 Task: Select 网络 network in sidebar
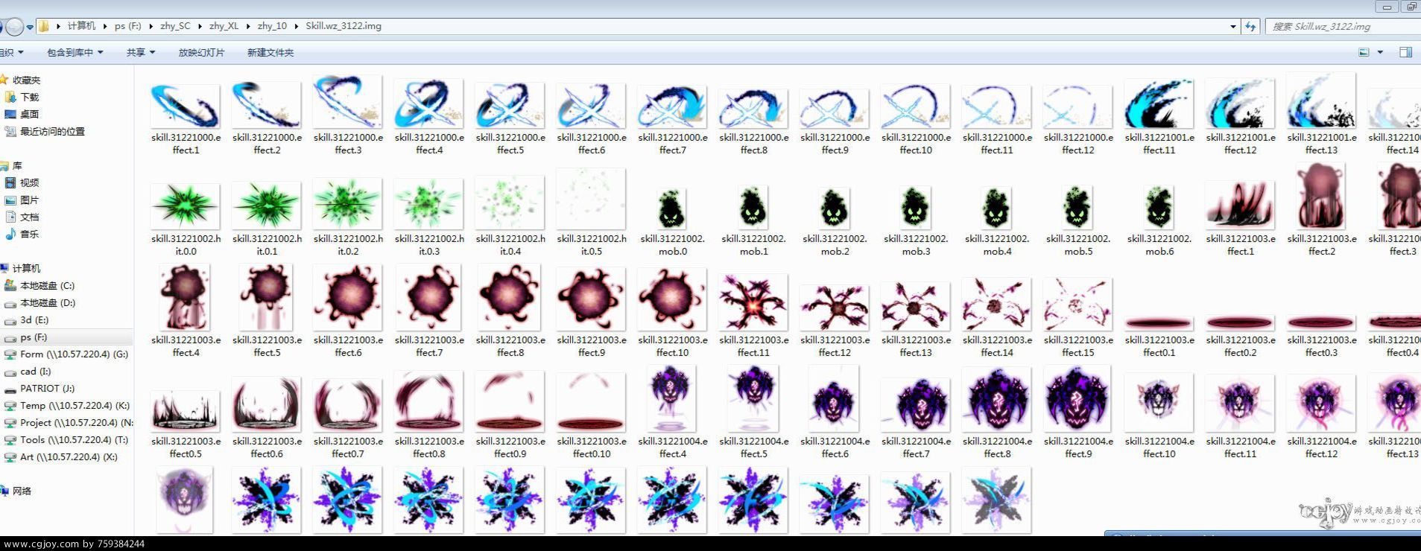pos(22,491)
